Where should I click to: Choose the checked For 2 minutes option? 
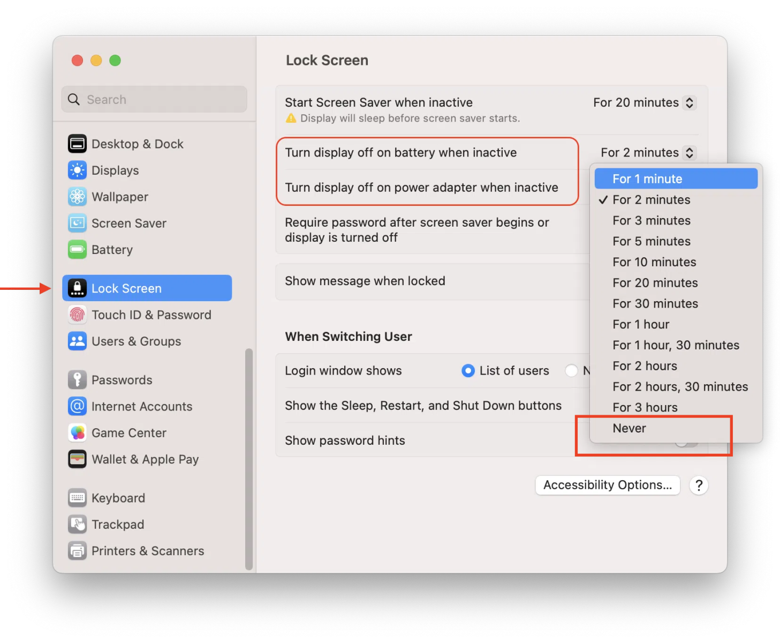coord(676,199)
